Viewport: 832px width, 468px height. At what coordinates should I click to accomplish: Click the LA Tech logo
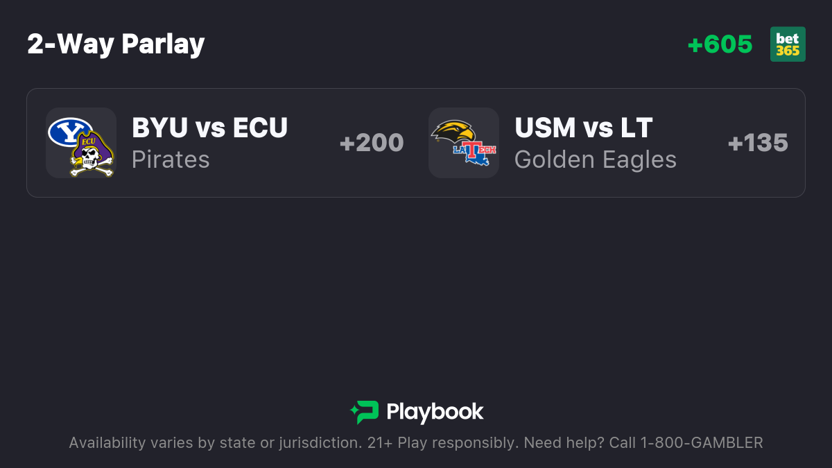(x=475, y=154)
